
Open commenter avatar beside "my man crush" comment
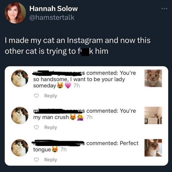pos(20,115)
